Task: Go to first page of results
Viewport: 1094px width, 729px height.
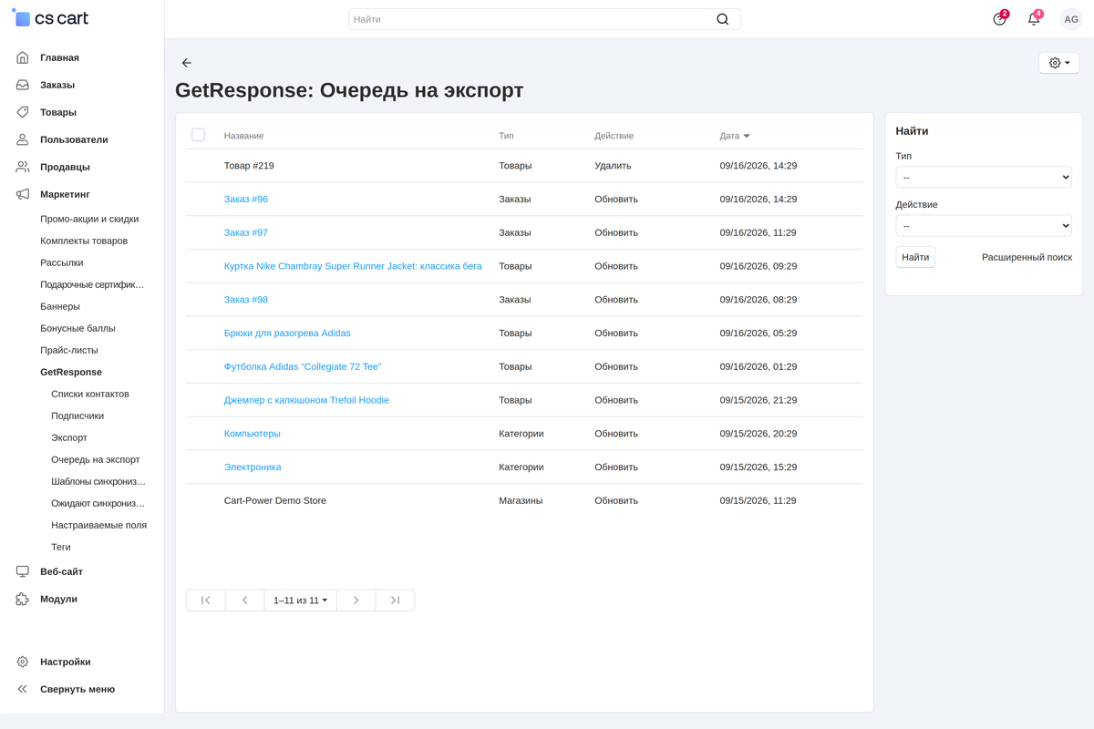Action: click(206, 601)
